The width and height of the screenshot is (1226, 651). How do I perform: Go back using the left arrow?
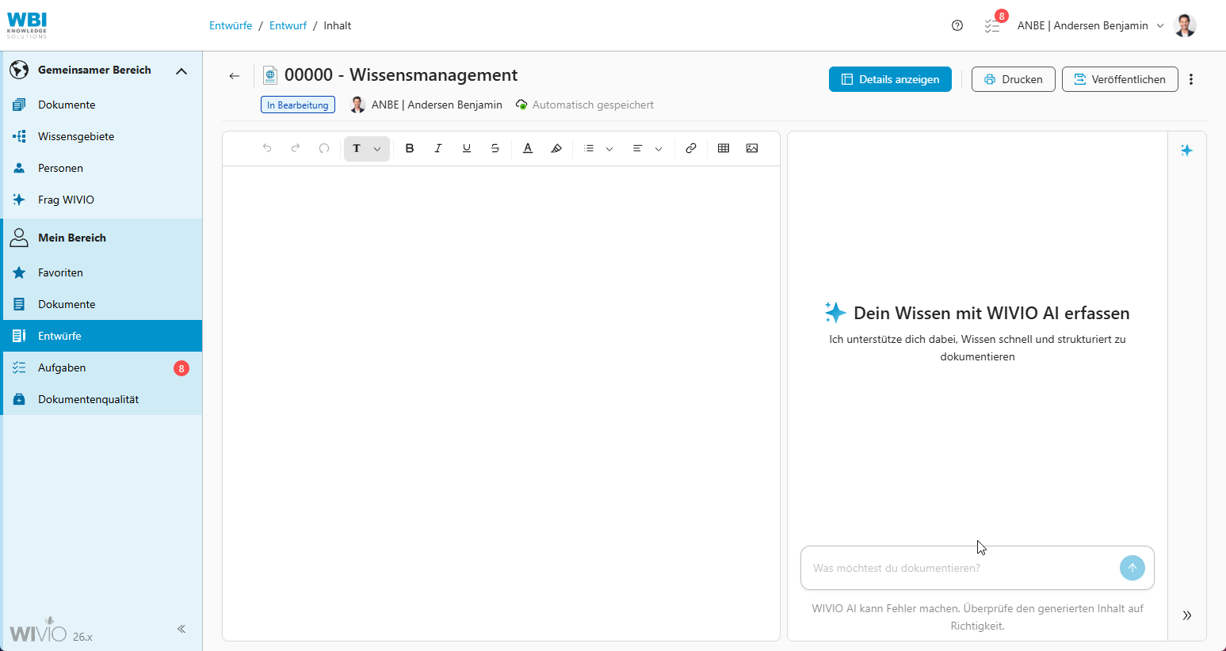pos(235,76)
